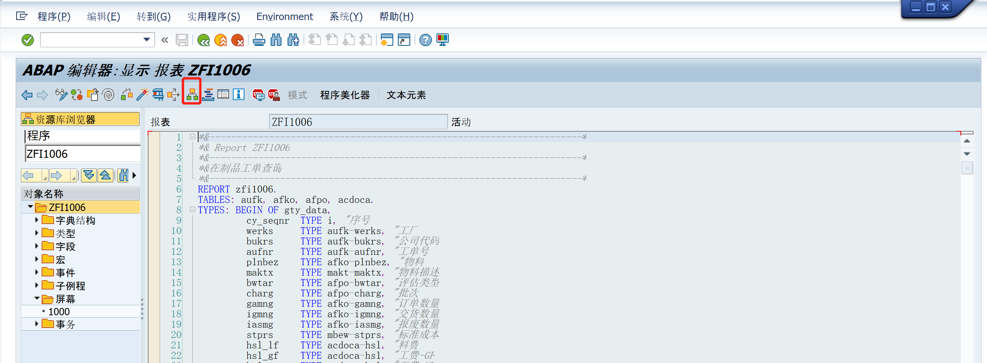Click the red Cancel icon

coord(238,40)
